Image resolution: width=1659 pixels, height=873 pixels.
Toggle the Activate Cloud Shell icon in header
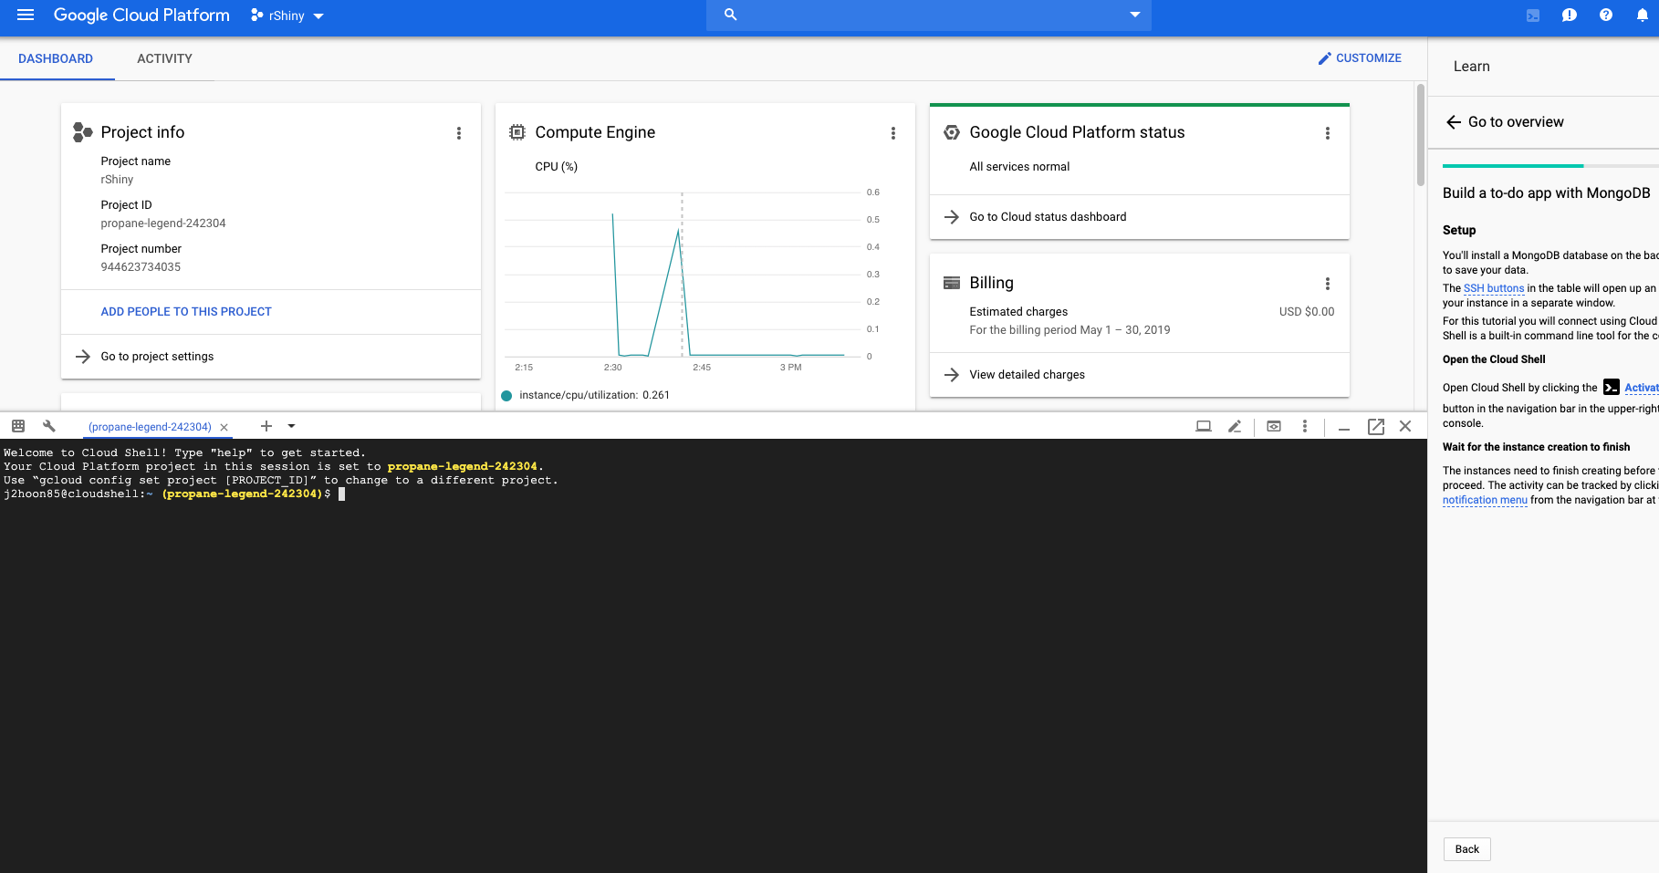click(x=1533, y=16)
